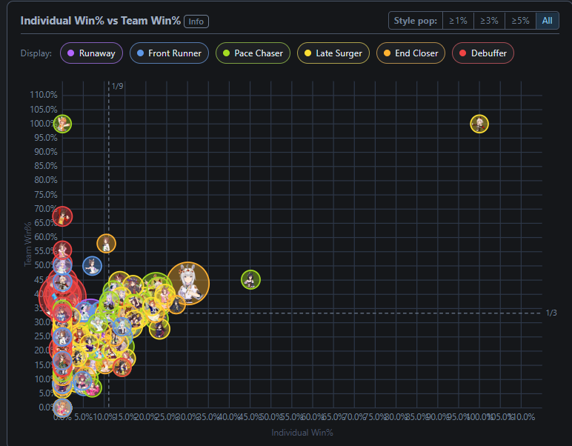Screen dimensions: 572x446
Task: Toggle the Pace Chaser display filter
Action: coord(253,53)
